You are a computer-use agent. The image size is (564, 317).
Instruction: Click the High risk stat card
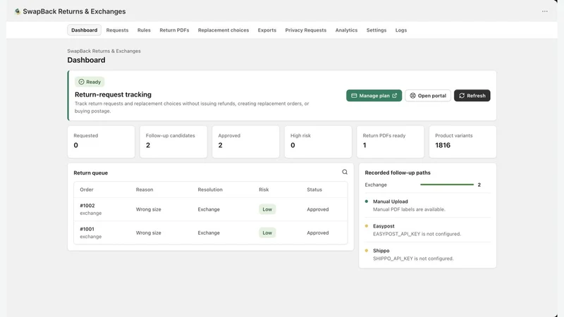tap(318, 142)
